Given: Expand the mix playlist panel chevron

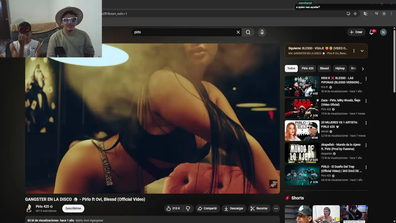Looking at the screenshot, I should (362, 51).
